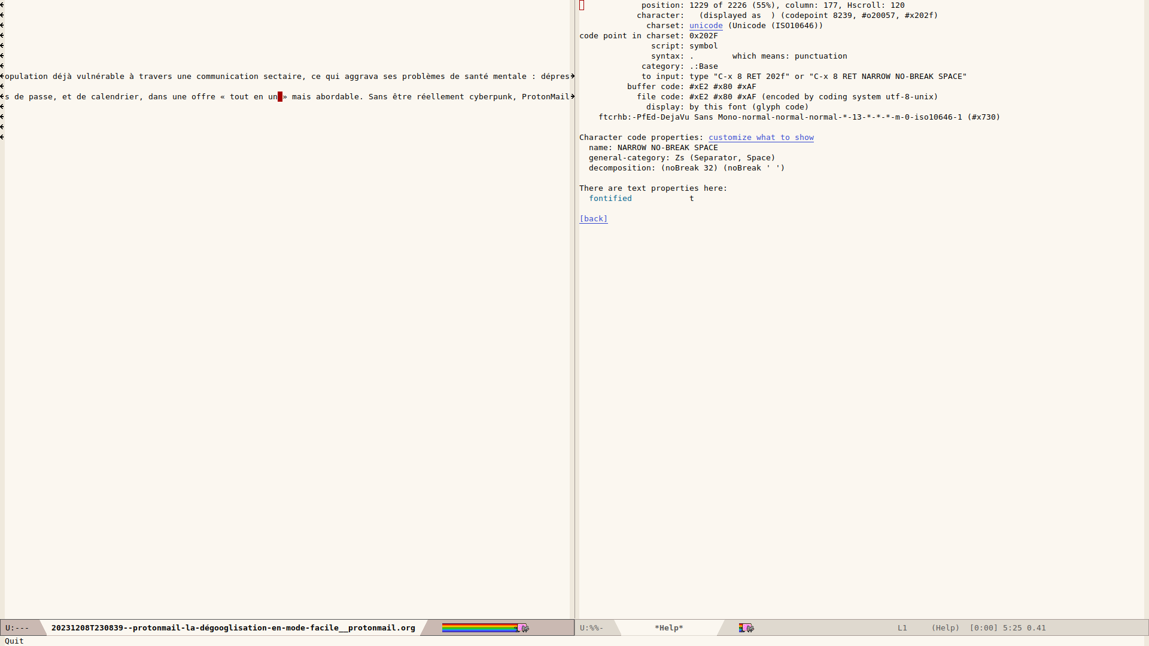
Task: Click the Nyan cat icon in the left mode line
Action: [x=523, y=627]
